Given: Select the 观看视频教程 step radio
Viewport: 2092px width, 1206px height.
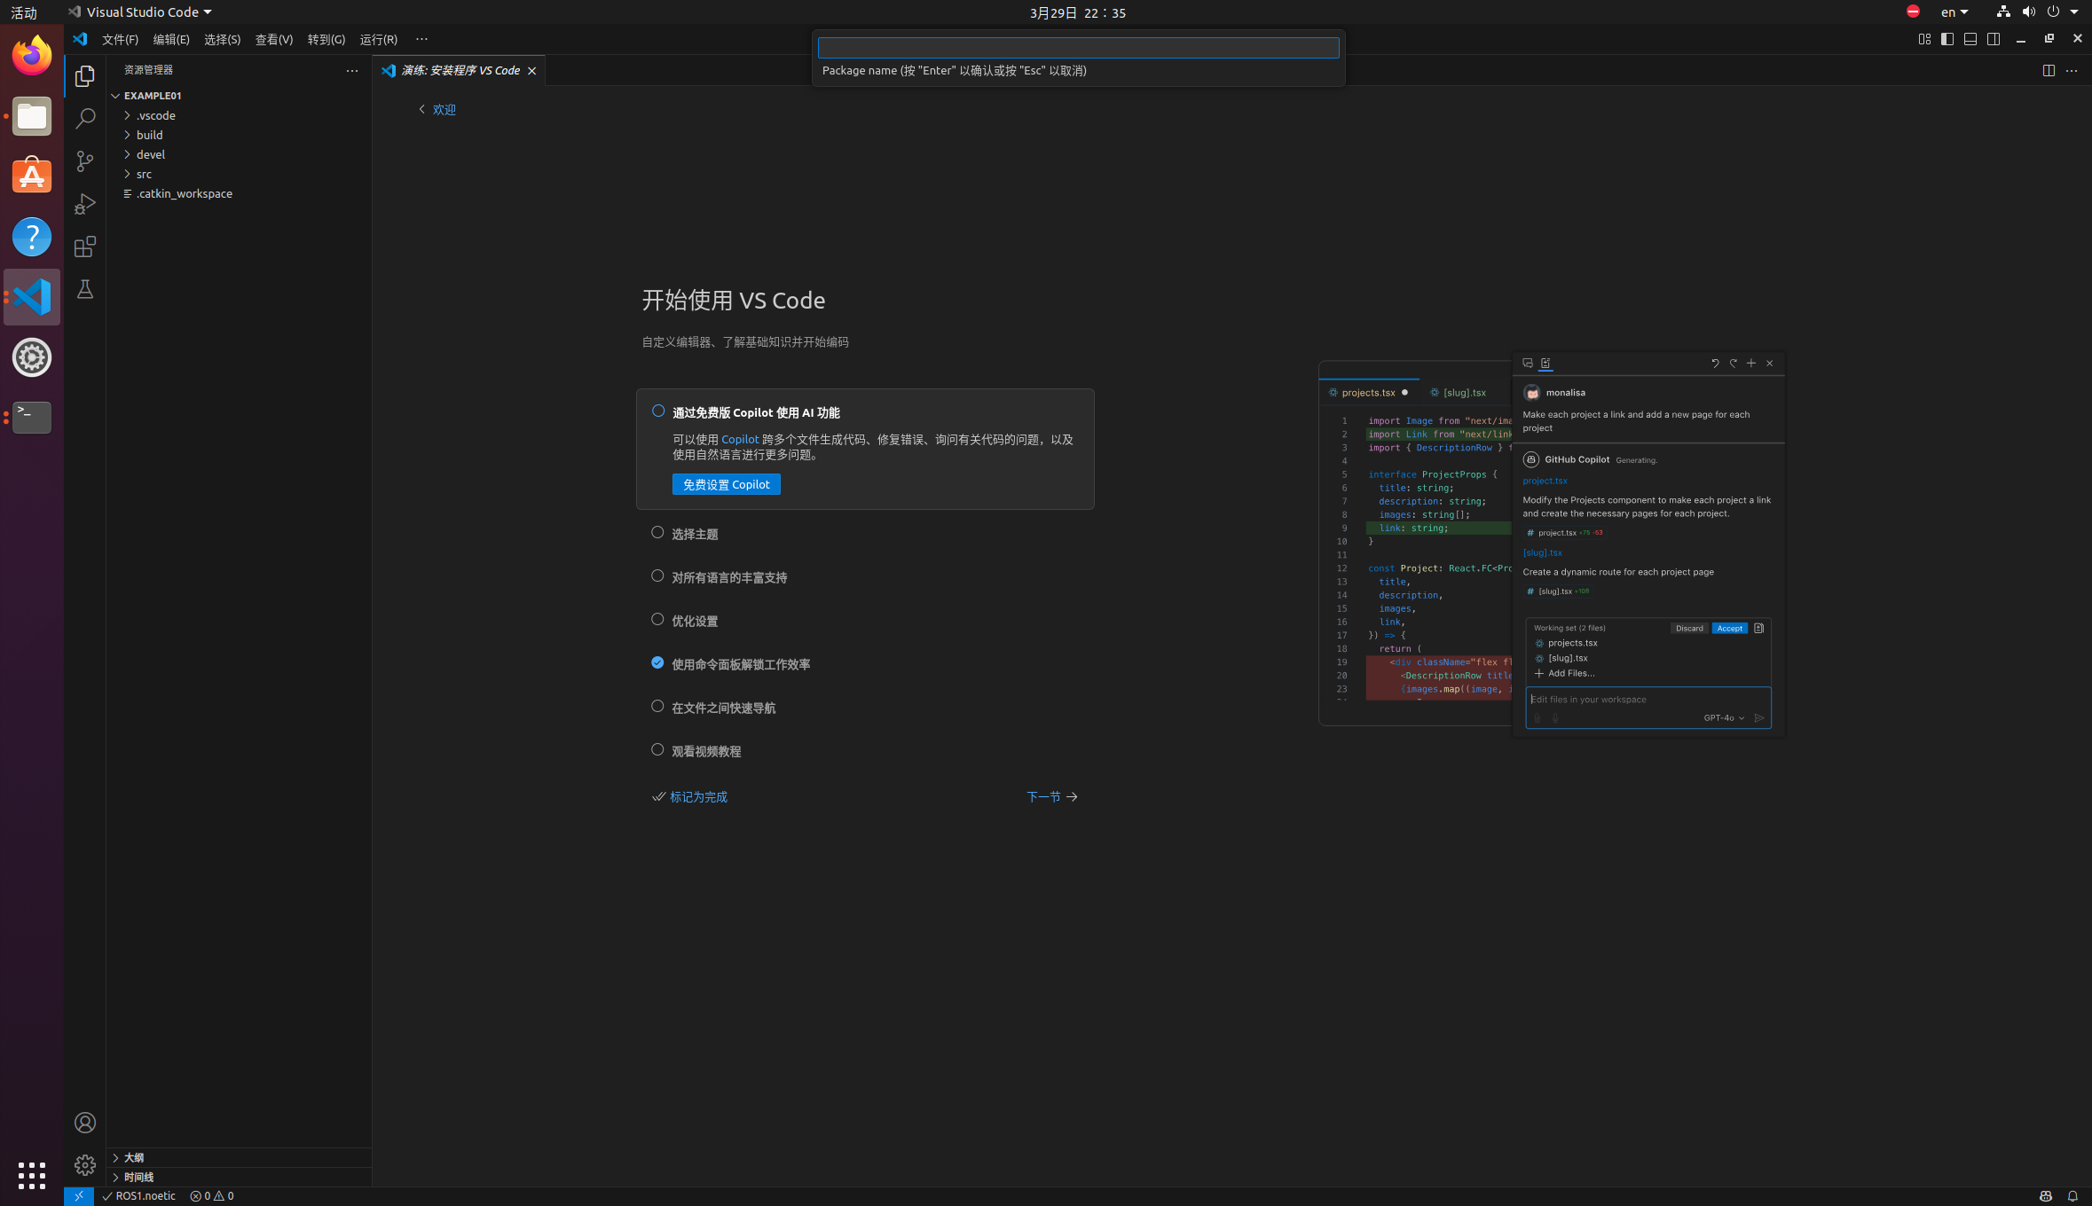Looking at the screenshot, I should [657, 750].
